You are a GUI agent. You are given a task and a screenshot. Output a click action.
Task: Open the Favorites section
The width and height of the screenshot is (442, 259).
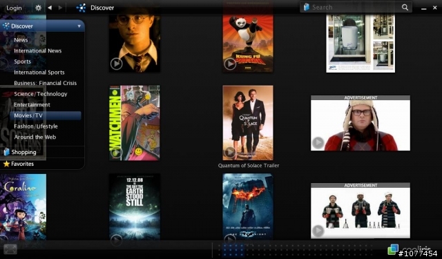pyautogui.click(x=22, y=164)
